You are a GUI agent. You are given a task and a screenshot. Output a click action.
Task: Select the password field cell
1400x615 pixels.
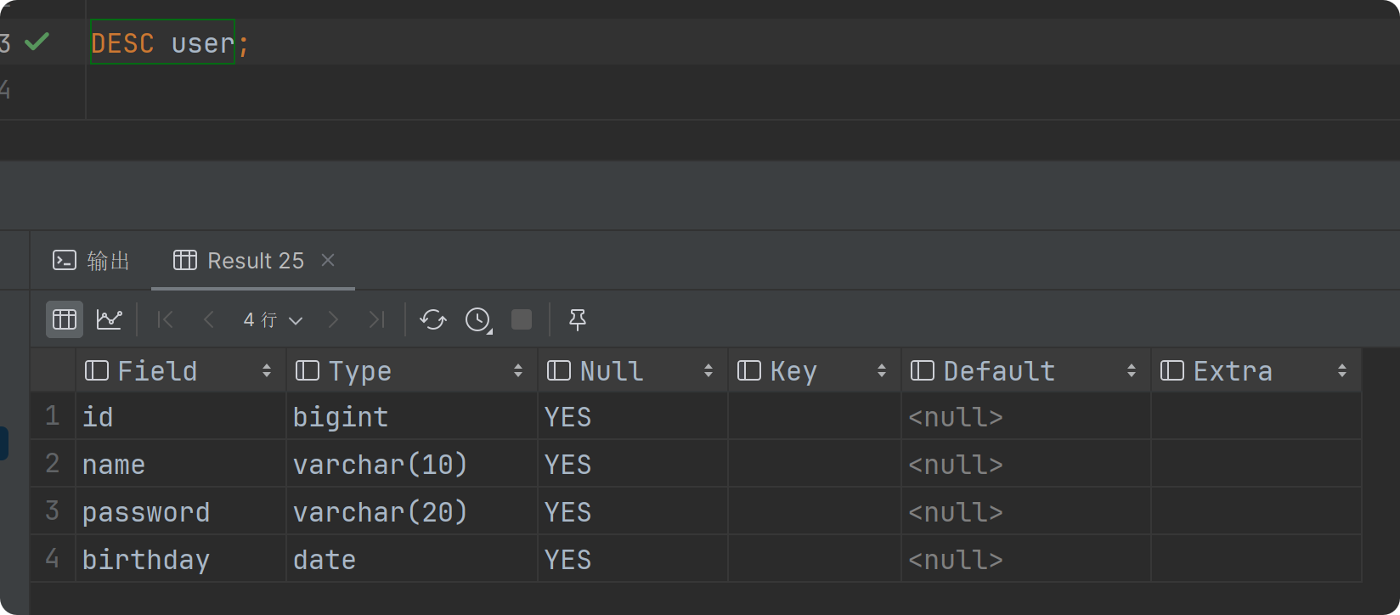tap(146, 512)
